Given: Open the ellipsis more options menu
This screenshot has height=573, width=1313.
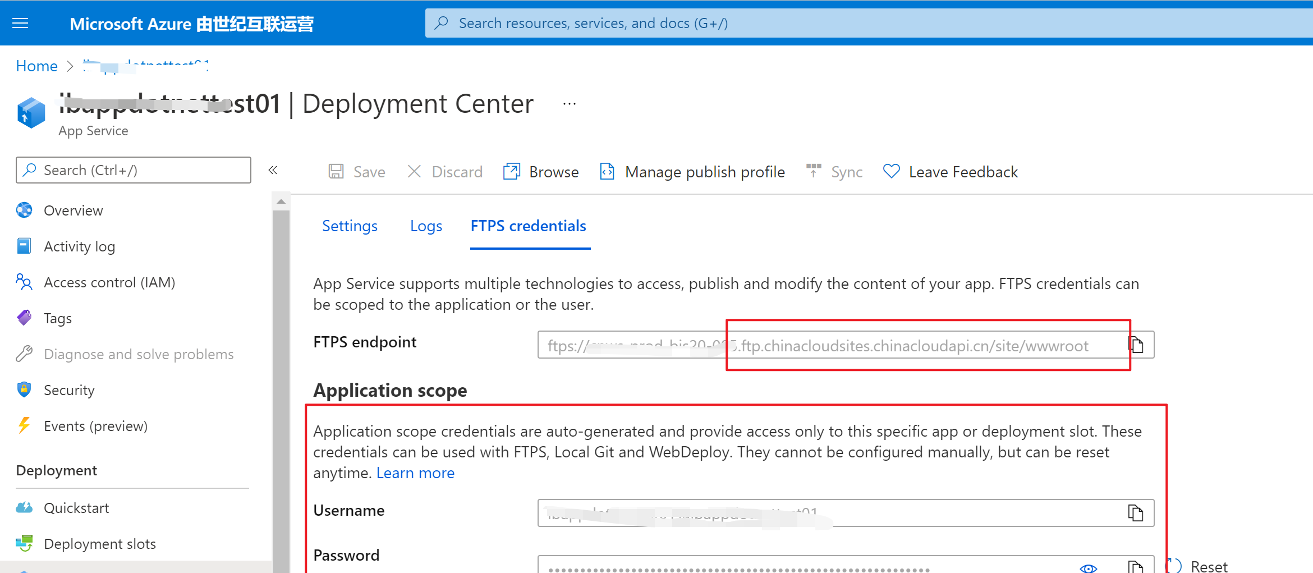Looking at the screenshot, I should [570, 104].
